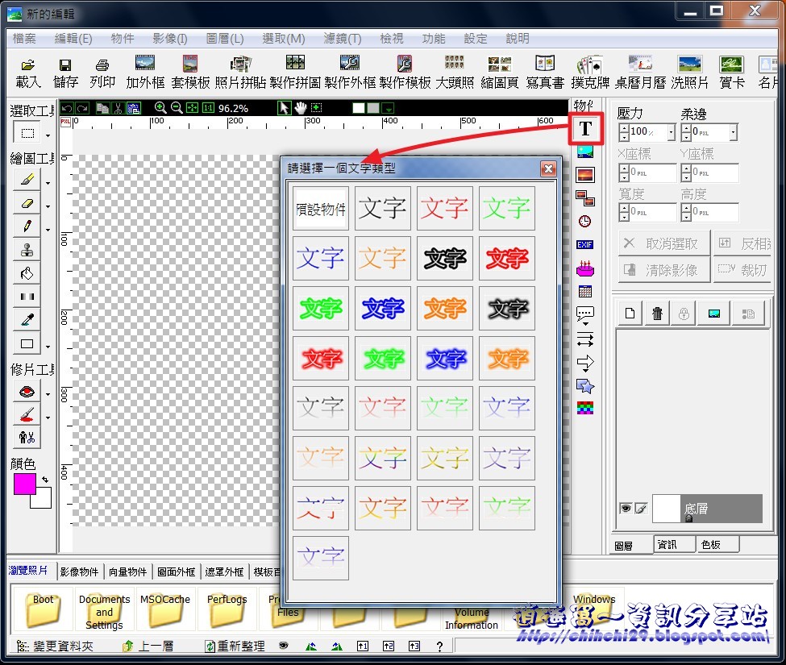The image size is (786, 665).
Task: Expand the eraser tool options arrow
Action: tap(48, 206)
